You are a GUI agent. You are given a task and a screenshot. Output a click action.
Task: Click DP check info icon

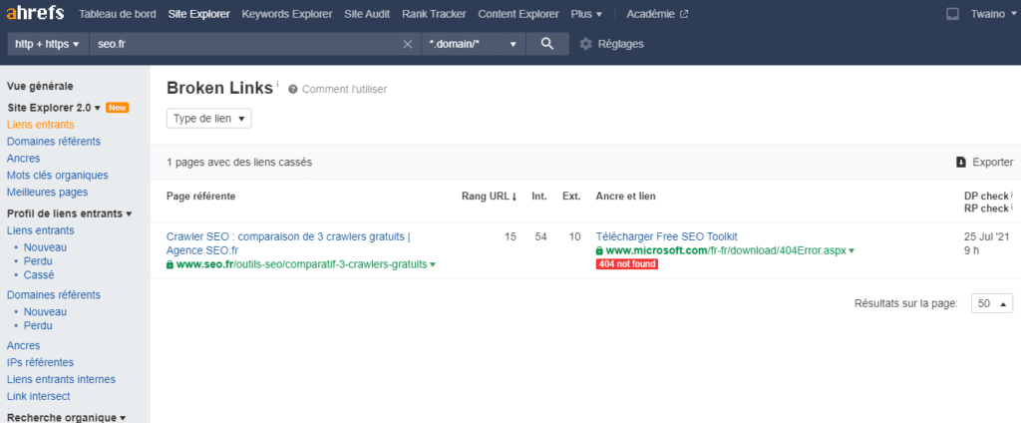pos(1011,195)
